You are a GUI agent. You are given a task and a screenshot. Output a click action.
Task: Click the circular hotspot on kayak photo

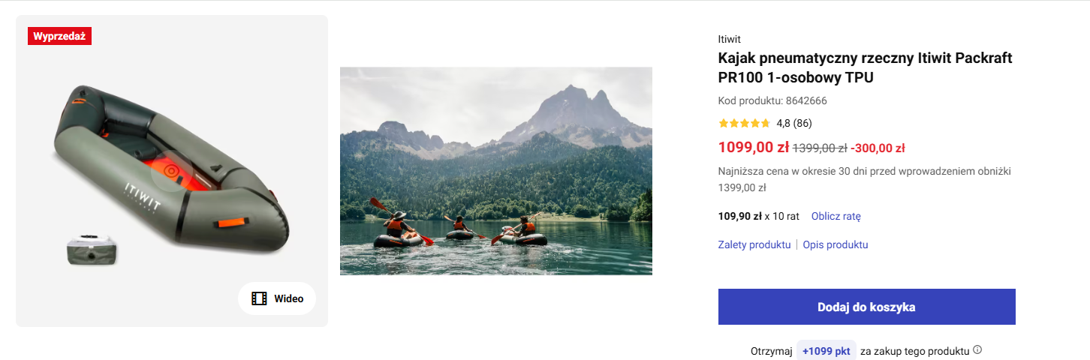click(171, 171)
